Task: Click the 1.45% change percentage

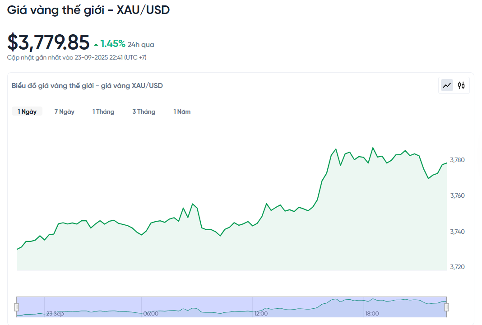Action: tap(113, 44)
